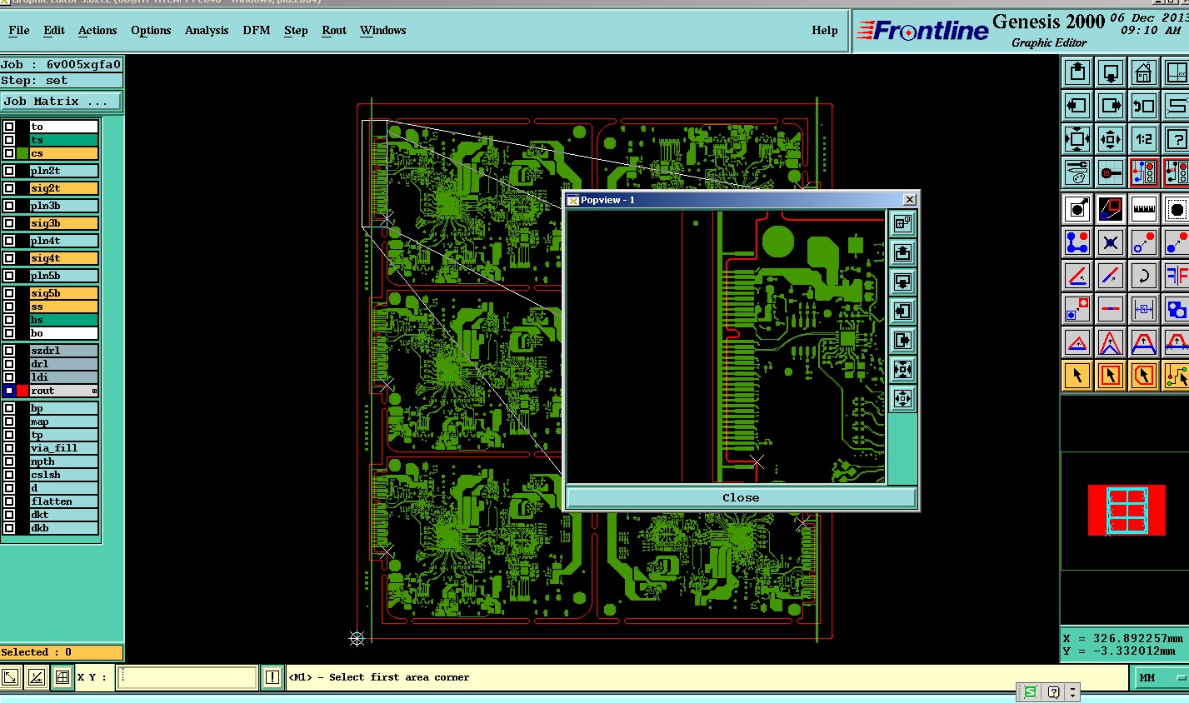The height and width of the screenshot is (703, 1189).
Task: Select the plain arrow pointer tool
Action: tap(1077, 376)
